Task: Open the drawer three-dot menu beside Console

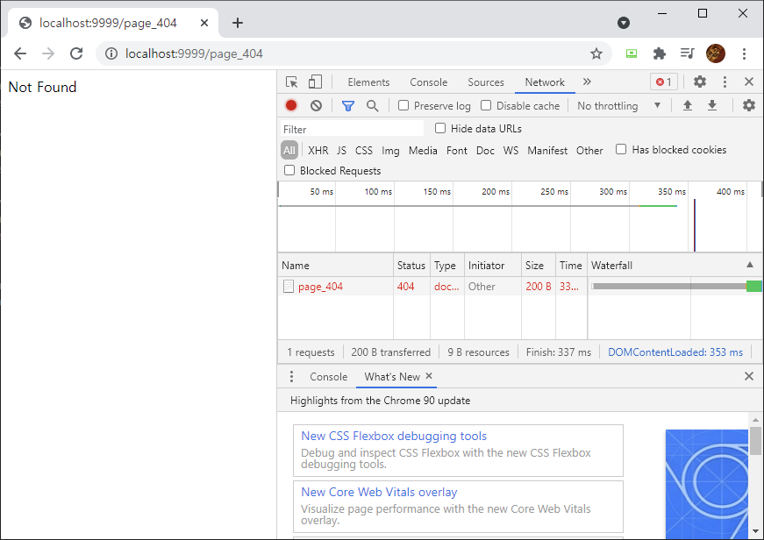Action: pos(291,376)
